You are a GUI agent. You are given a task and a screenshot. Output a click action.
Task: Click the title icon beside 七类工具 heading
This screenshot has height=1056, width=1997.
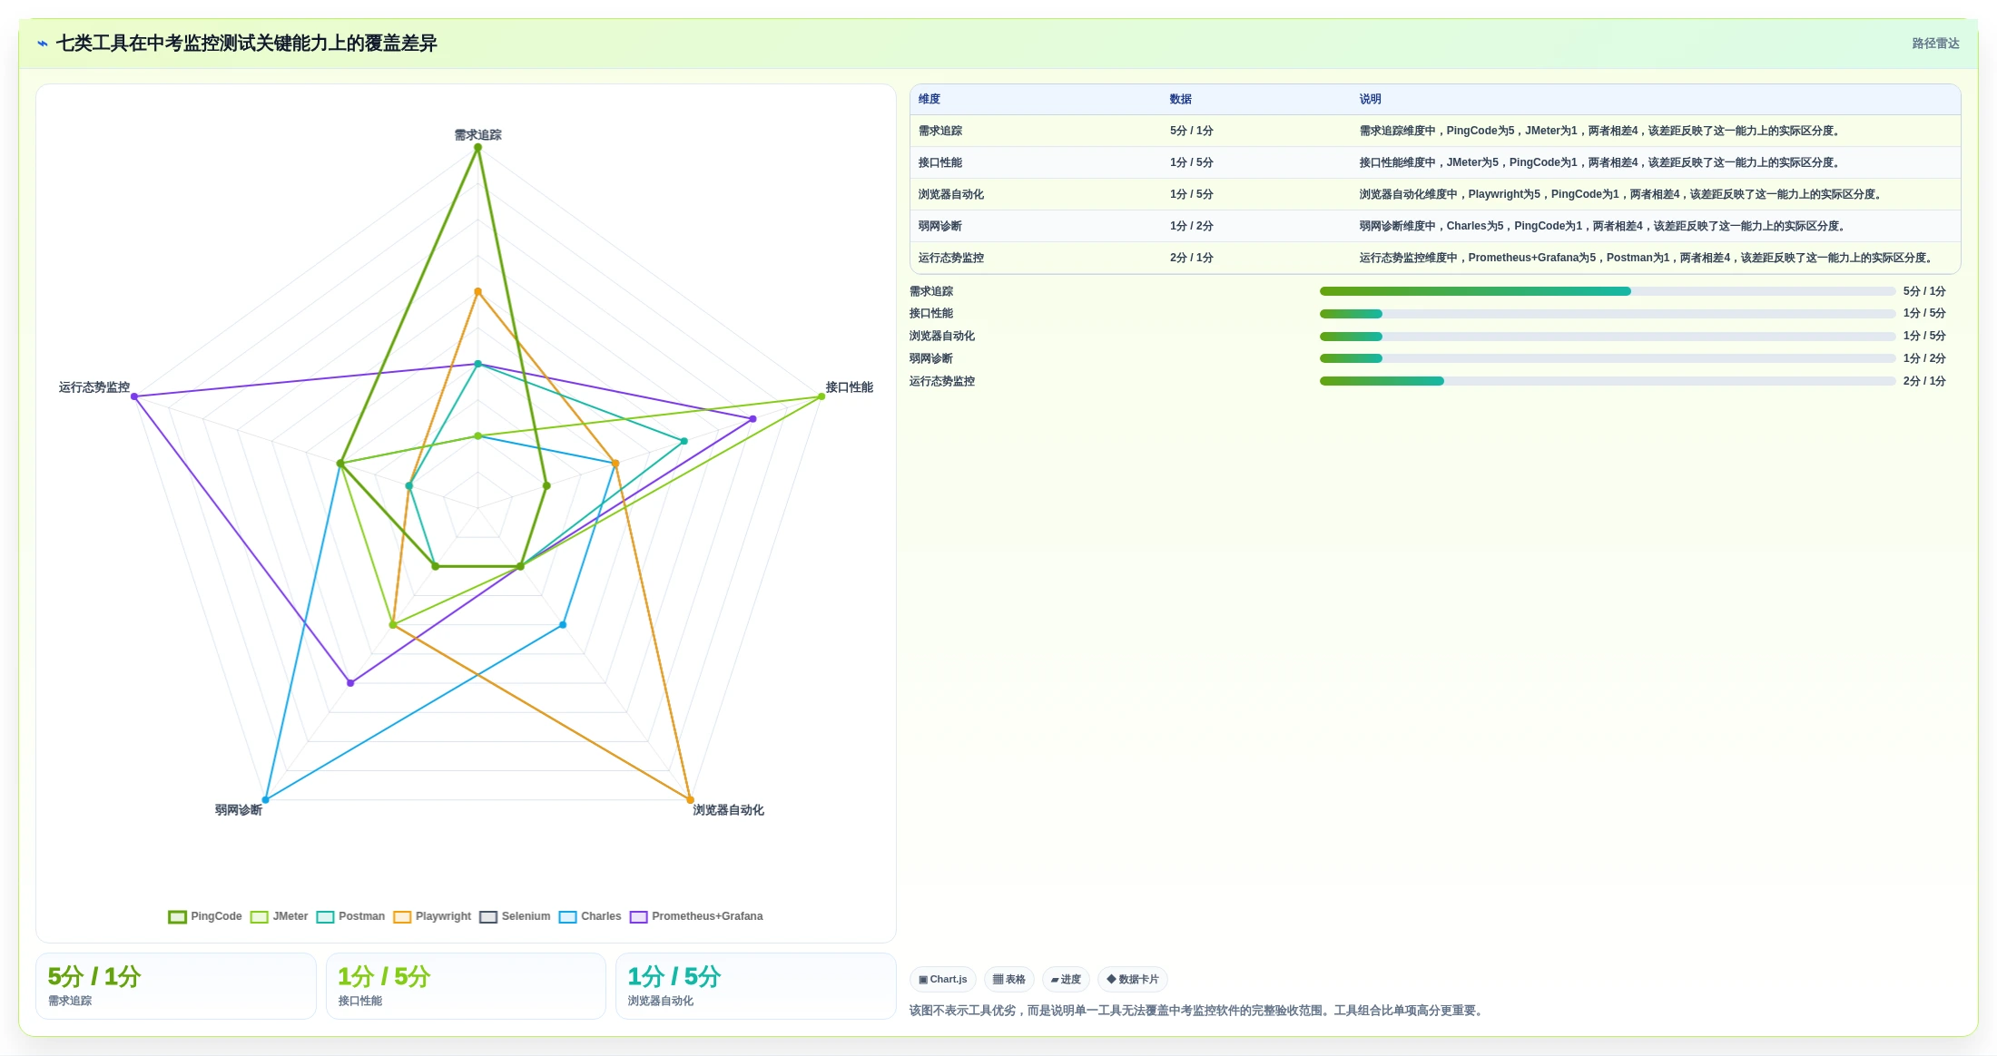click(43, 44)
